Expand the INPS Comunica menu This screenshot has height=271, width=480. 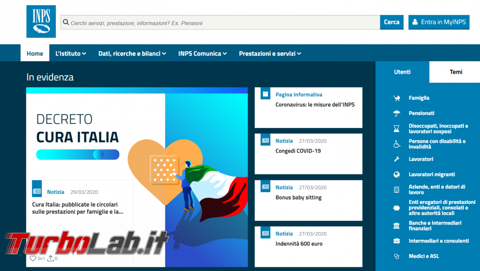202,53
